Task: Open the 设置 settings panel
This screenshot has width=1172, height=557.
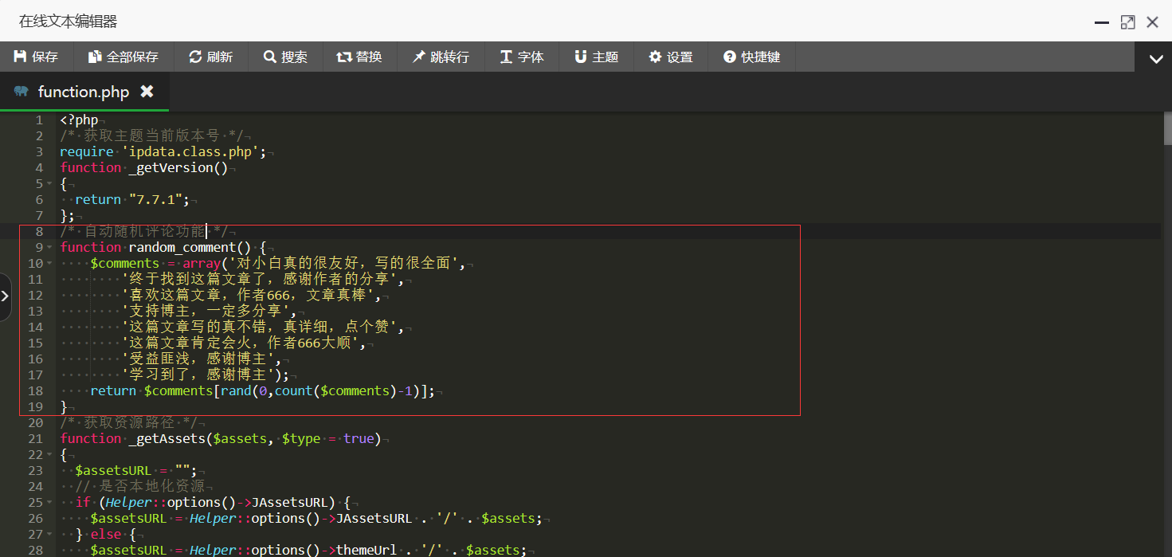Action: 671,57
